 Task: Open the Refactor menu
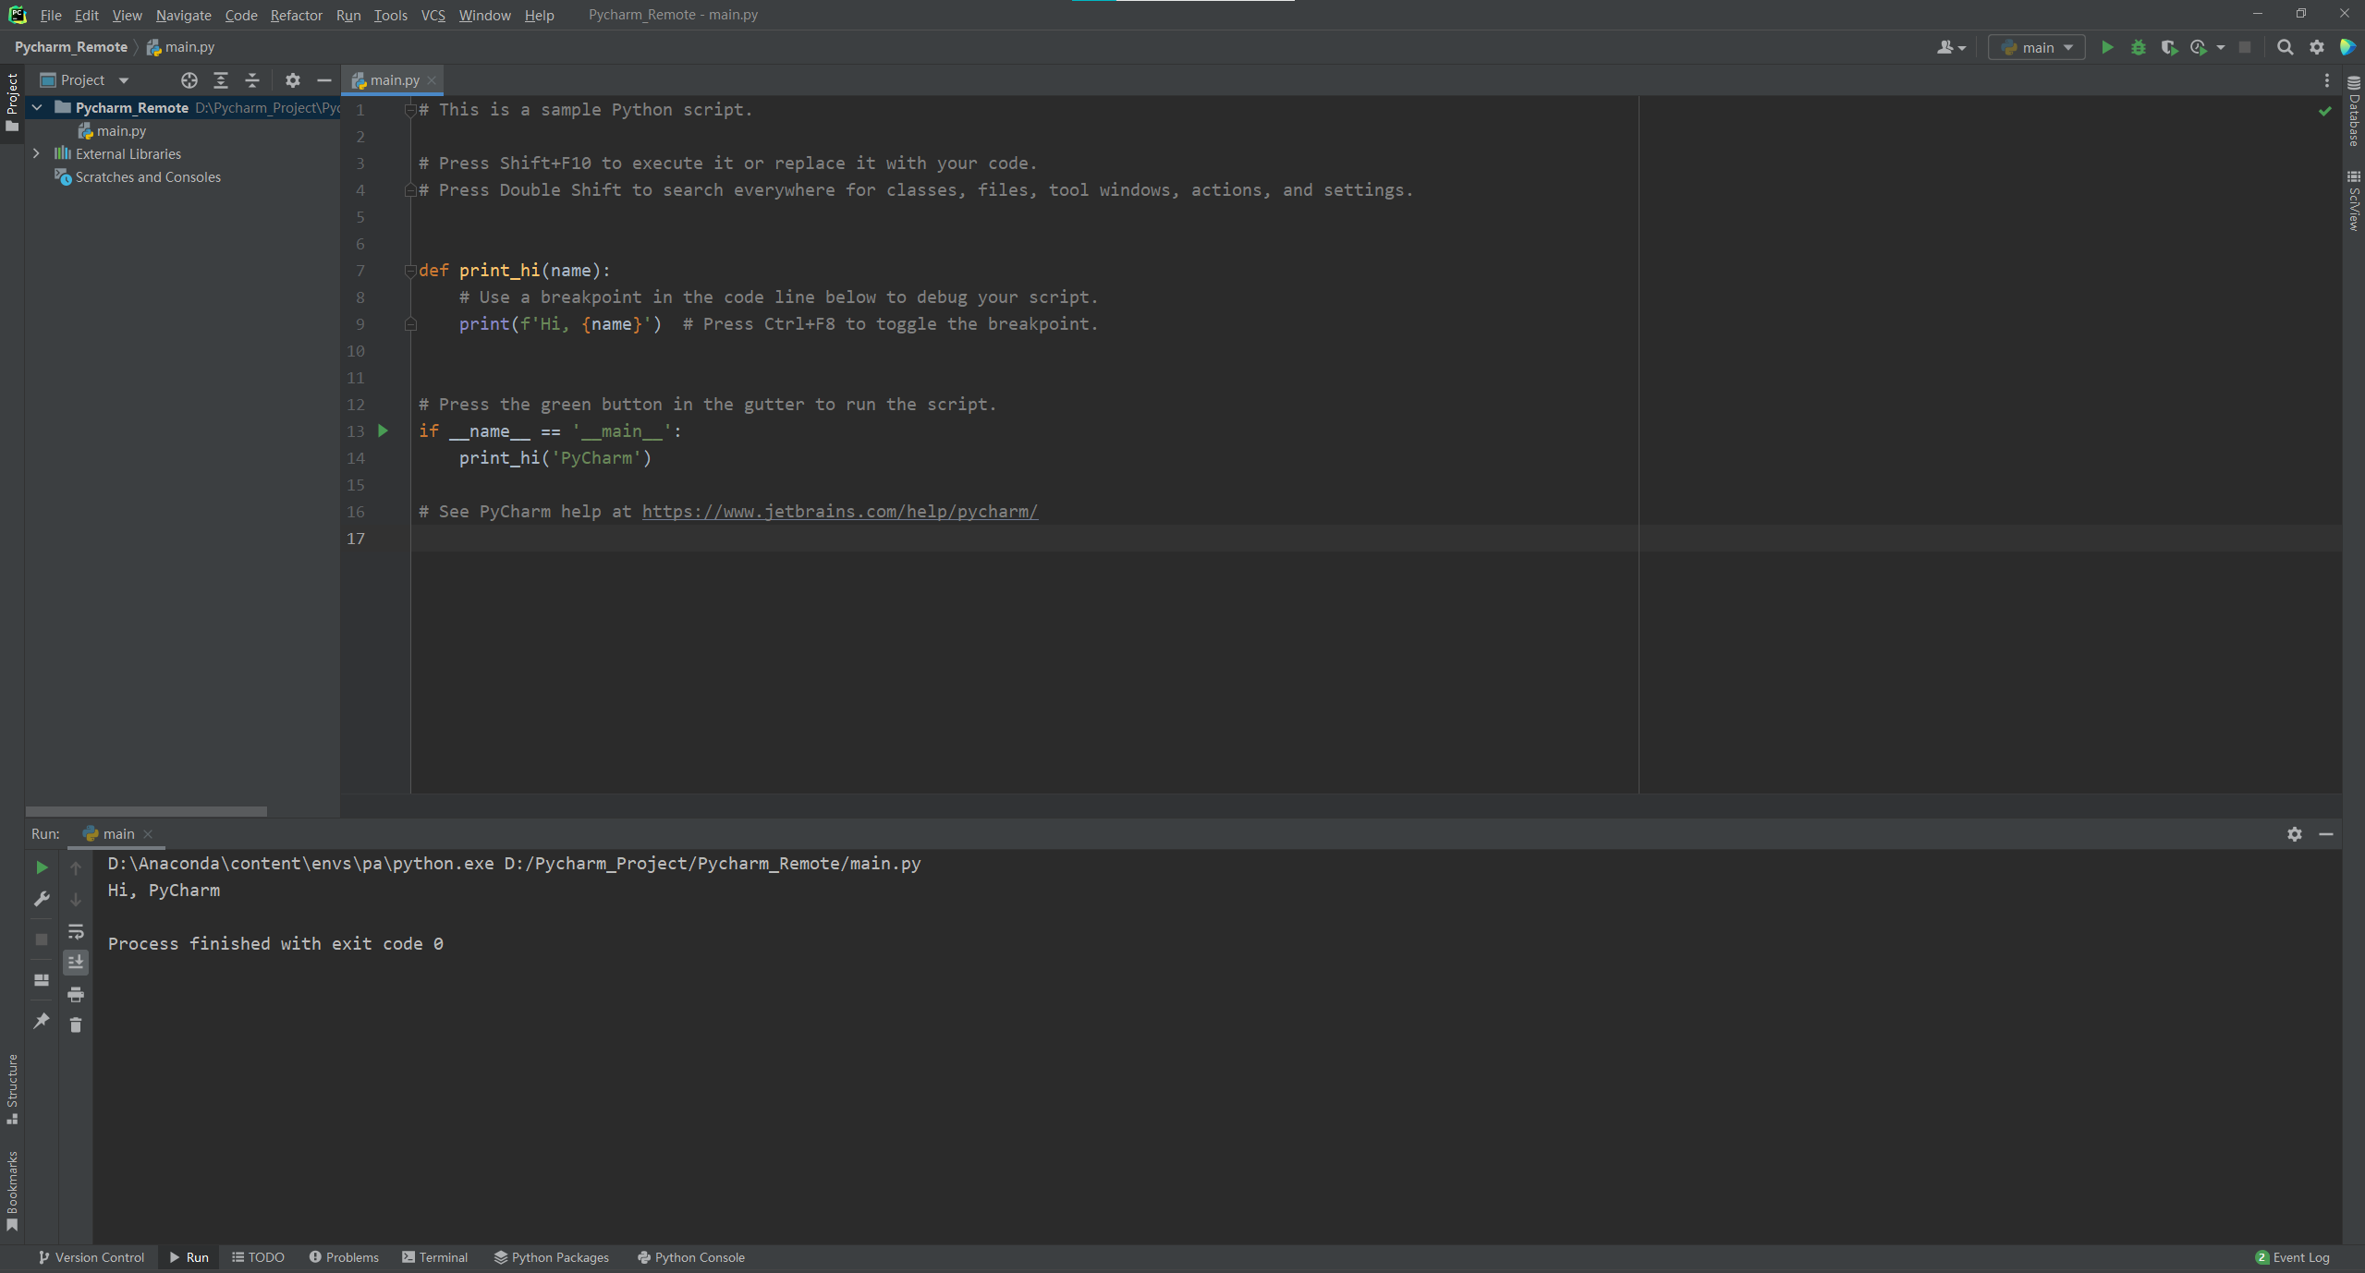click(296, 15)
